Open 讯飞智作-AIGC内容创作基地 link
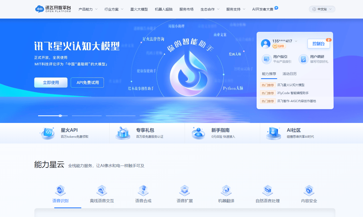 click(297, 101)
